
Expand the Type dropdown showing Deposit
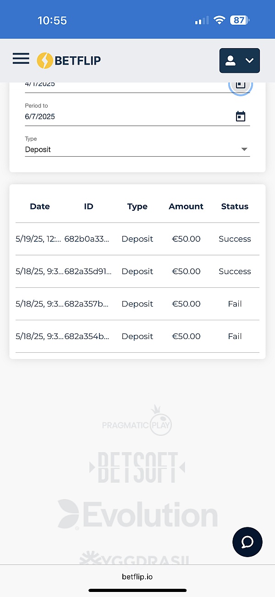(x=137, y=149)
